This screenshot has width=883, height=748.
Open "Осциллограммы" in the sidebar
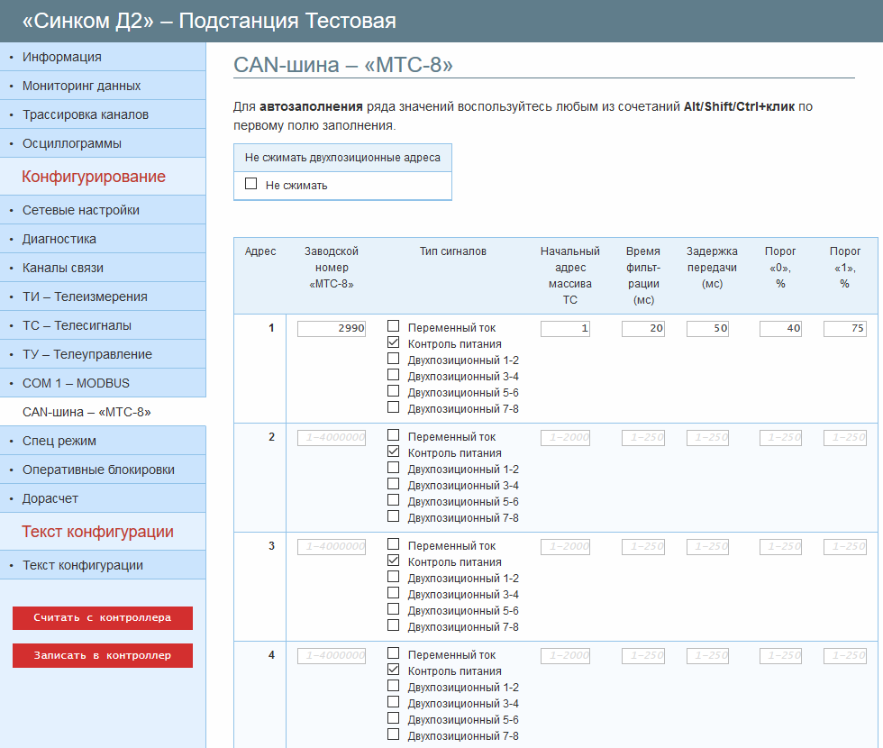[72, 143]
